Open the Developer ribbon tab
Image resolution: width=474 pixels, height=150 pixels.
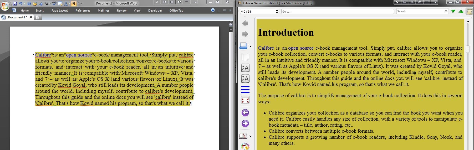[x=155, y=11]
